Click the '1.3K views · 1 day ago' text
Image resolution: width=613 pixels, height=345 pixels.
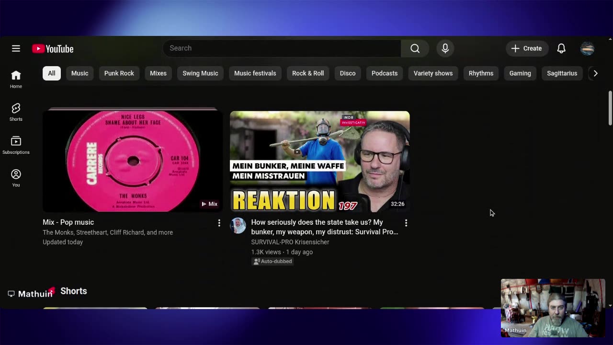tap(282, 252)
